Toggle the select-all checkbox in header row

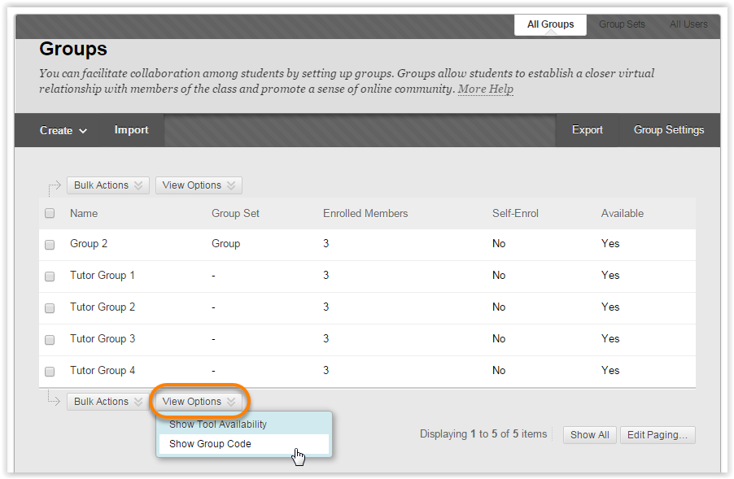coord(50,213)
